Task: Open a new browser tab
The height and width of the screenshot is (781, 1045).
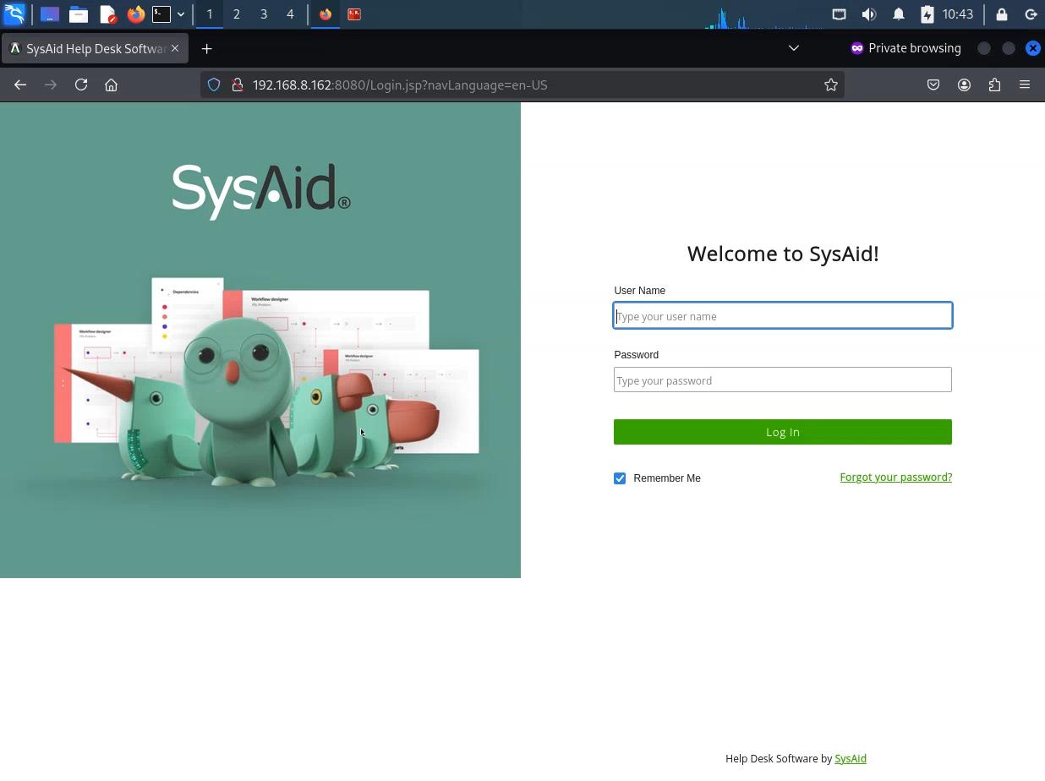Action: 206,48
